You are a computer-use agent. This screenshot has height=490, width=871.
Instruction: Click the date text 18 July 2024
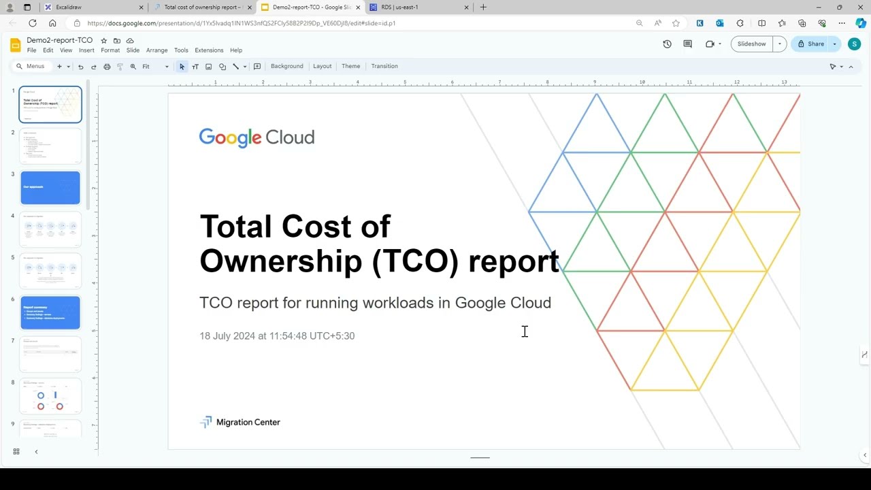tap(277, 336)
